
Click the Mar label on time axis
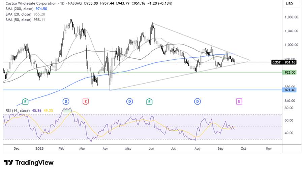[x=82, y=148]
